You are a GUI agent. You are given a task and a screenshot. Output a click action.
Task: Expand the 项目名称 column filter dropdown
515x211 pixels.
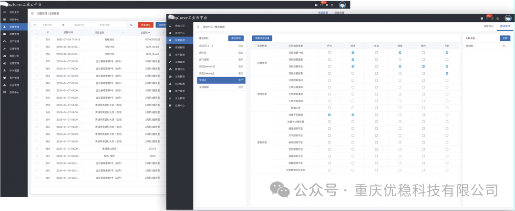point(123,32)
